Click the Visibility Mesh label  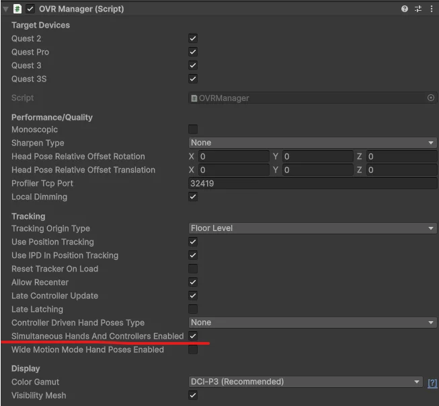[x=38, y=395]
